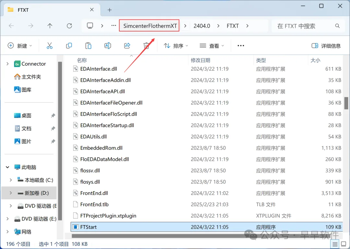Click the Rename icon in toolbar

108,46
